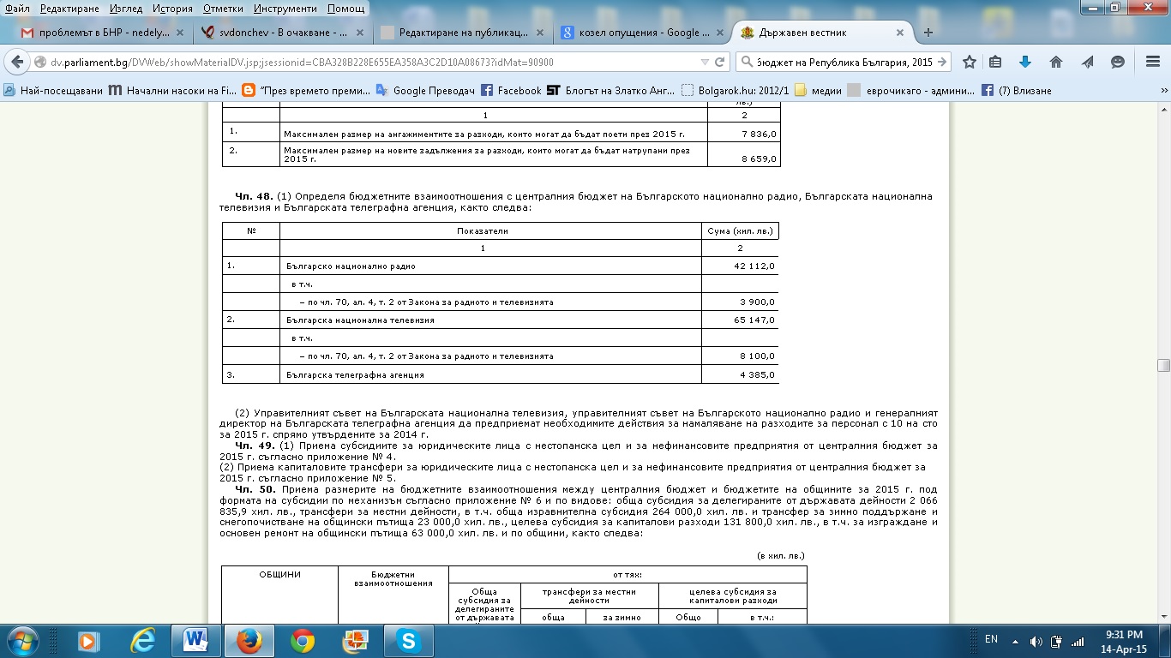Open the Firefox hamburger menu
This screenshot has height=658, width=1171.
coord(1153,63)
